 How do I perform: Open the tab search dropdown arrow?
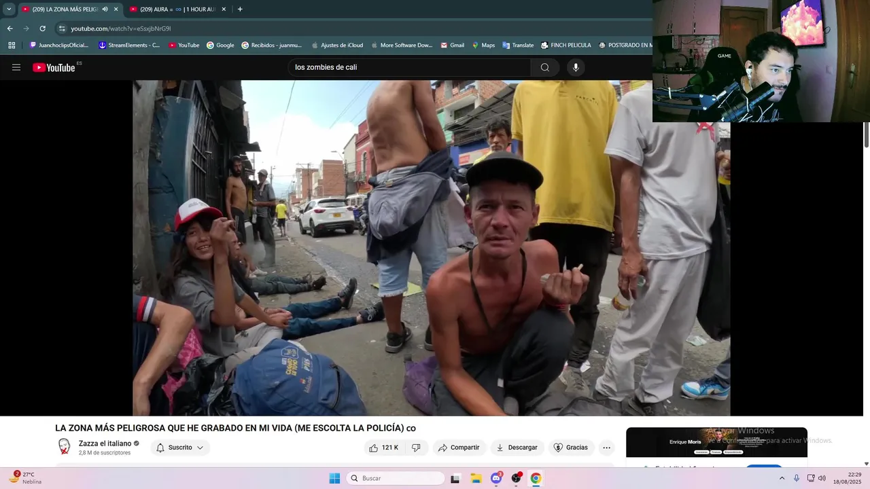click(x=9, y=10)
